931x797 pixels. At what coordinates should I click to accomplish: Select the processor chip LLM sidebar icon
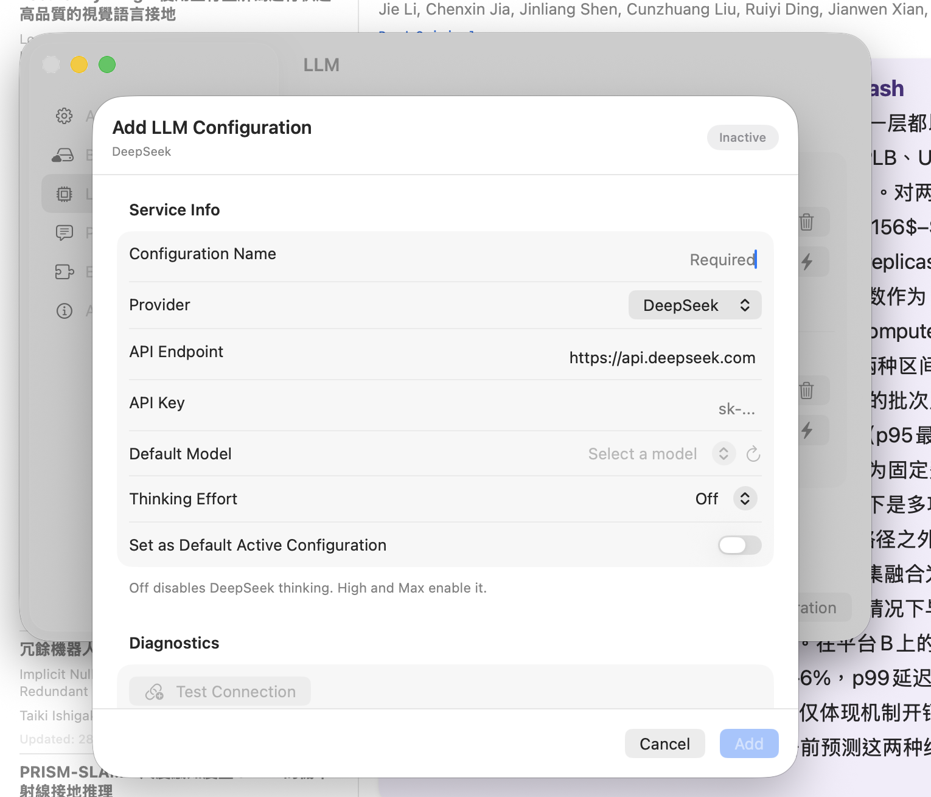tap(64, 194)
